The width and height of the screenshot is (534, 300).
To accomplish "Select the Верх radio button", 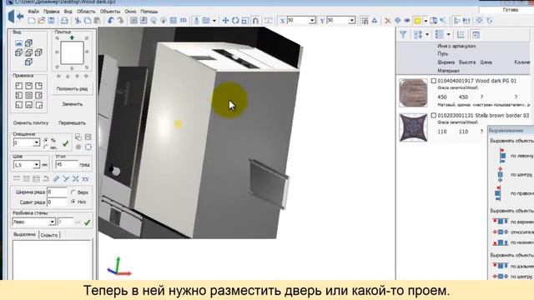I will coord(73,192).
